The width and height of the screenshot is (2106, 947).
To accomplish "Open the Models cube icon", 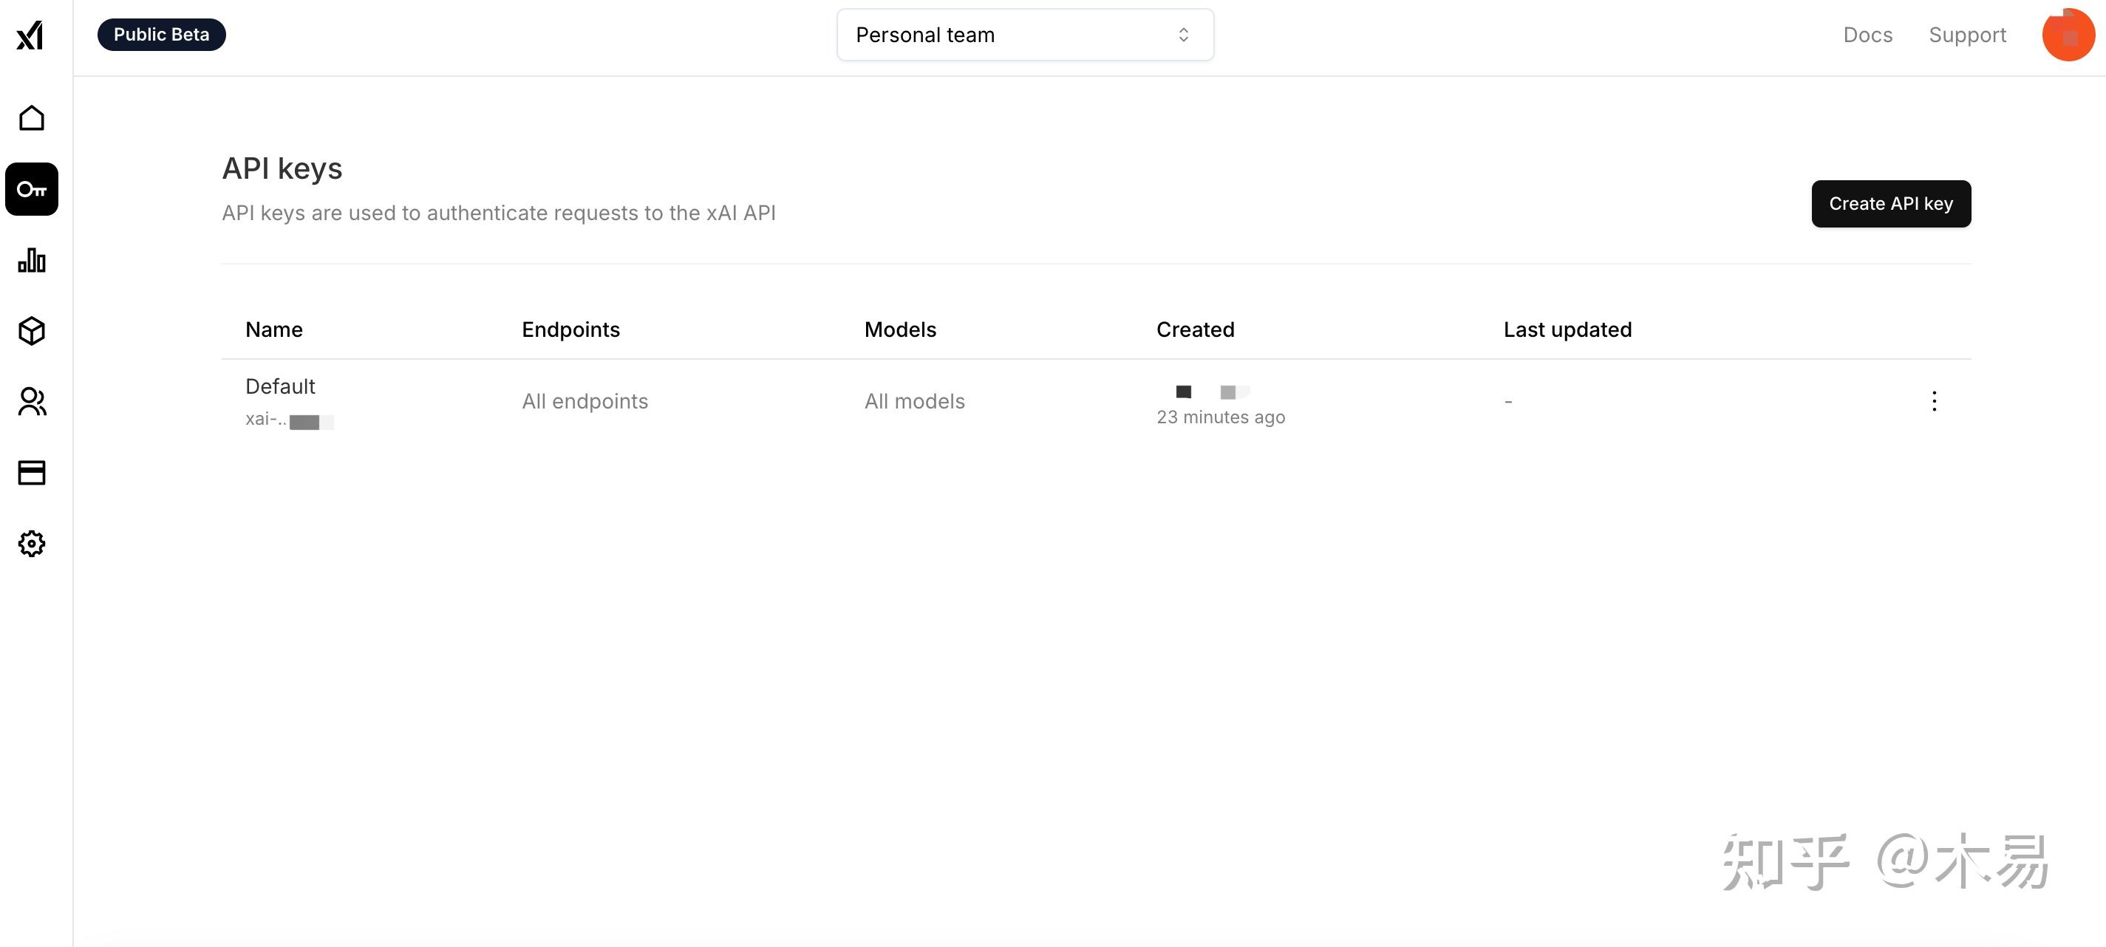I will 32,331.
